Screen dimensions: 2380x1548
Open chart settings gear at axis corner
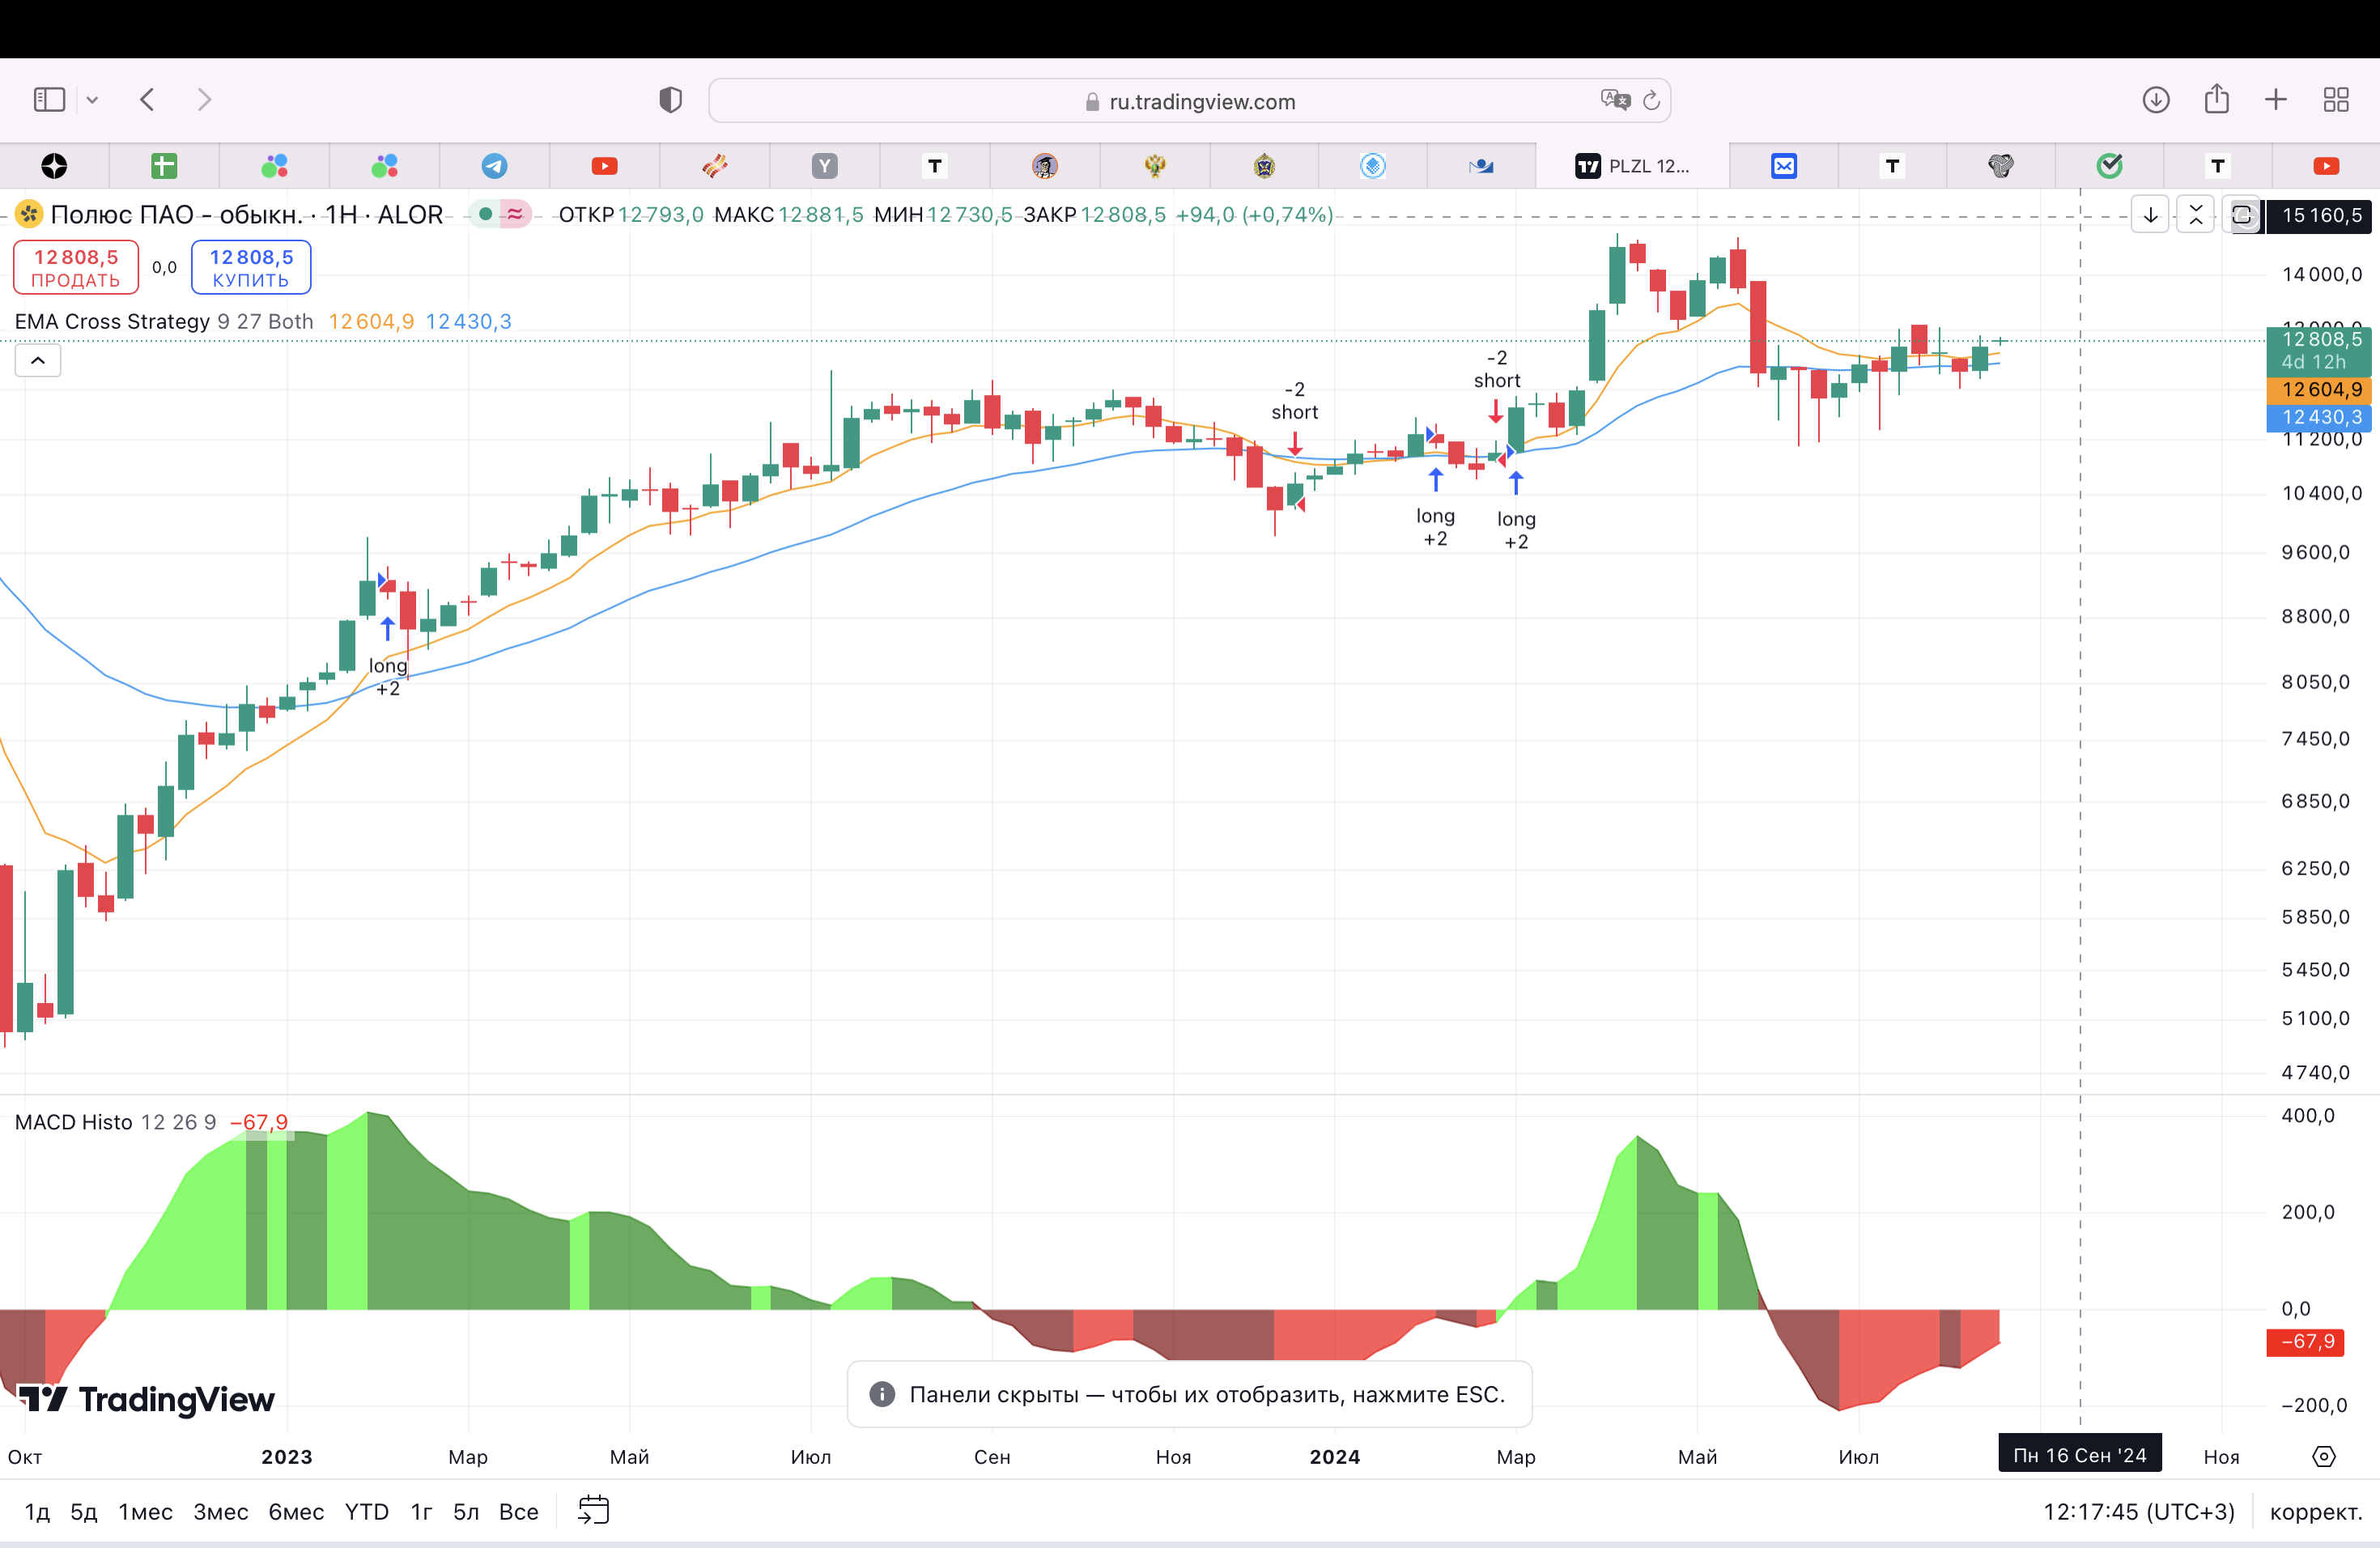tap(2324, 1456)
